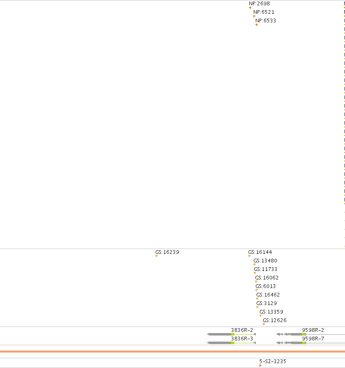Click the 9598R-2 label text

[x=313, y=330]
